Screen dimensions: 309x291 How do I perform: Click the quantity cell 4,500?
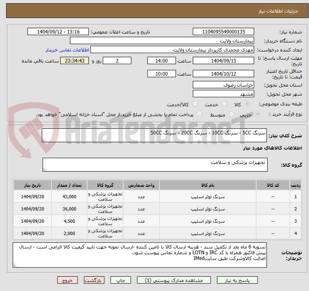coord(69,221)
